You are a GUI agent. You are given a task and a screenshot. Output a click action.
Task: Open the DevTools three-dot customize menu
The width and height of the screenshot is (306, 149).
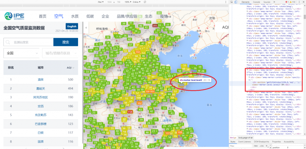pyautogui.click(x=299, y=2)
